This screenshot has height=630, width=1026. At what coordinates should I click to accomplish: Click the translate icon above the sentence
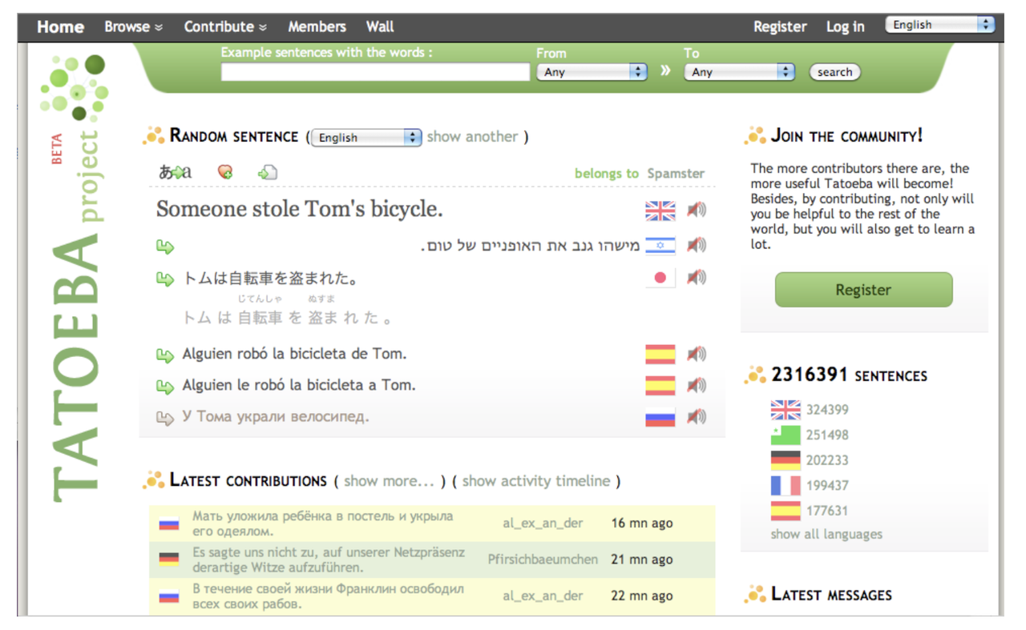[x=176, y=172]
